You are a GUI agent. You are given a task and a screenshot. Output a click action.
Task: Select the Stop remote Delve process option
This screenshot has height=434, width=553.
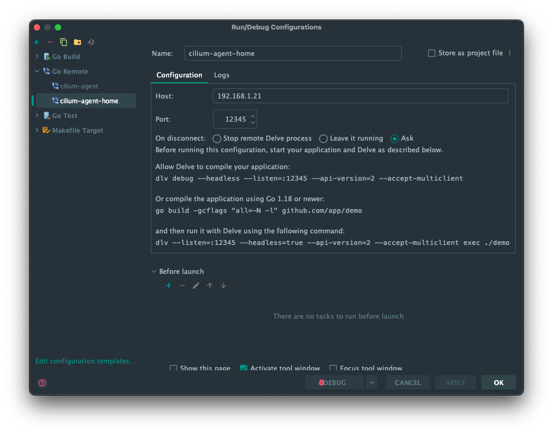pyautogui.click(x=217, y=139)
